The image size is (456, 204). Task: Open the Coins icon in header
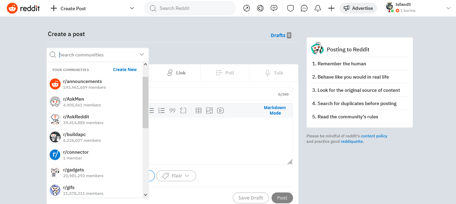tap(260, 8)
